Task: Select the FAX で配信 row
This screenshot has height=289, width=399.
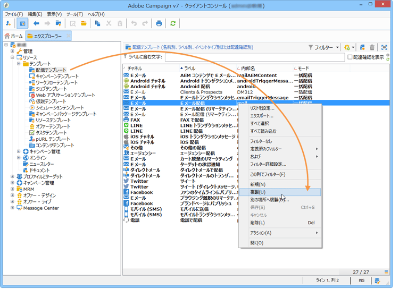Action: click(x=256, y=120)
